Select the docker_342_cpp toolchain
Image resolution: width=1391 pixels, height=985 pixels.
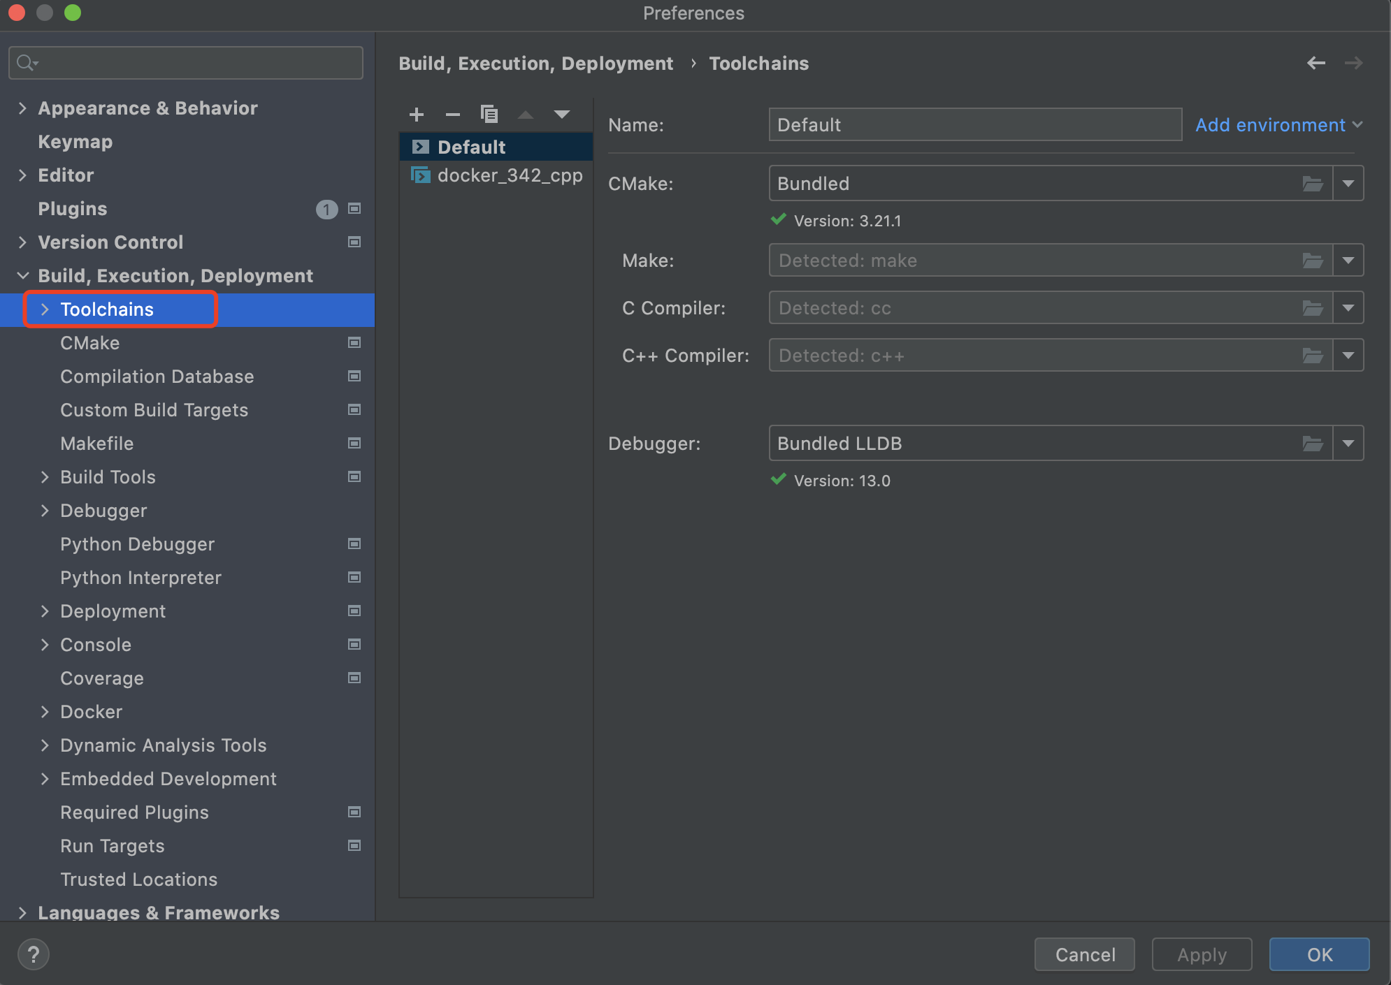click(x=510, y=175)
